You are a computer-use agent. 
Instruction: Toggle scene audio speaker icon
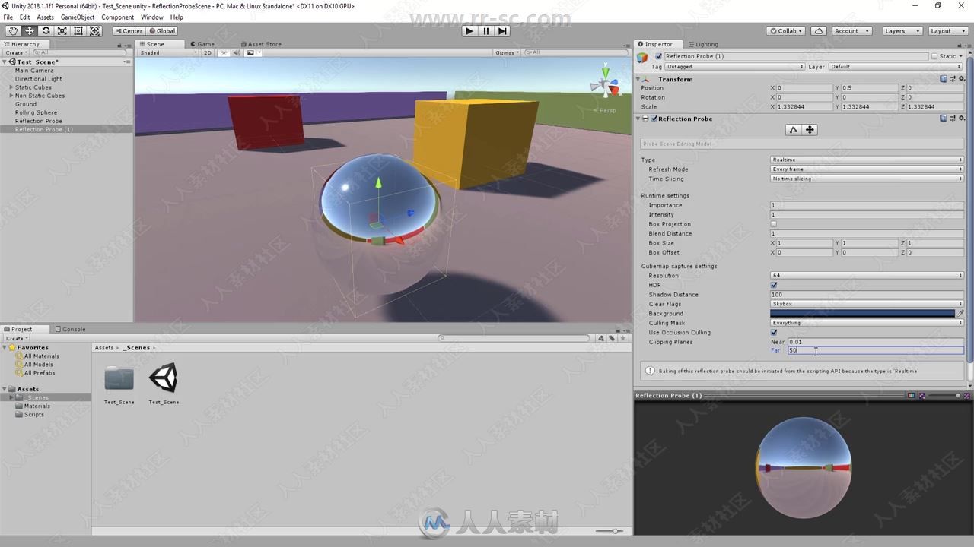tap(237, 52)
